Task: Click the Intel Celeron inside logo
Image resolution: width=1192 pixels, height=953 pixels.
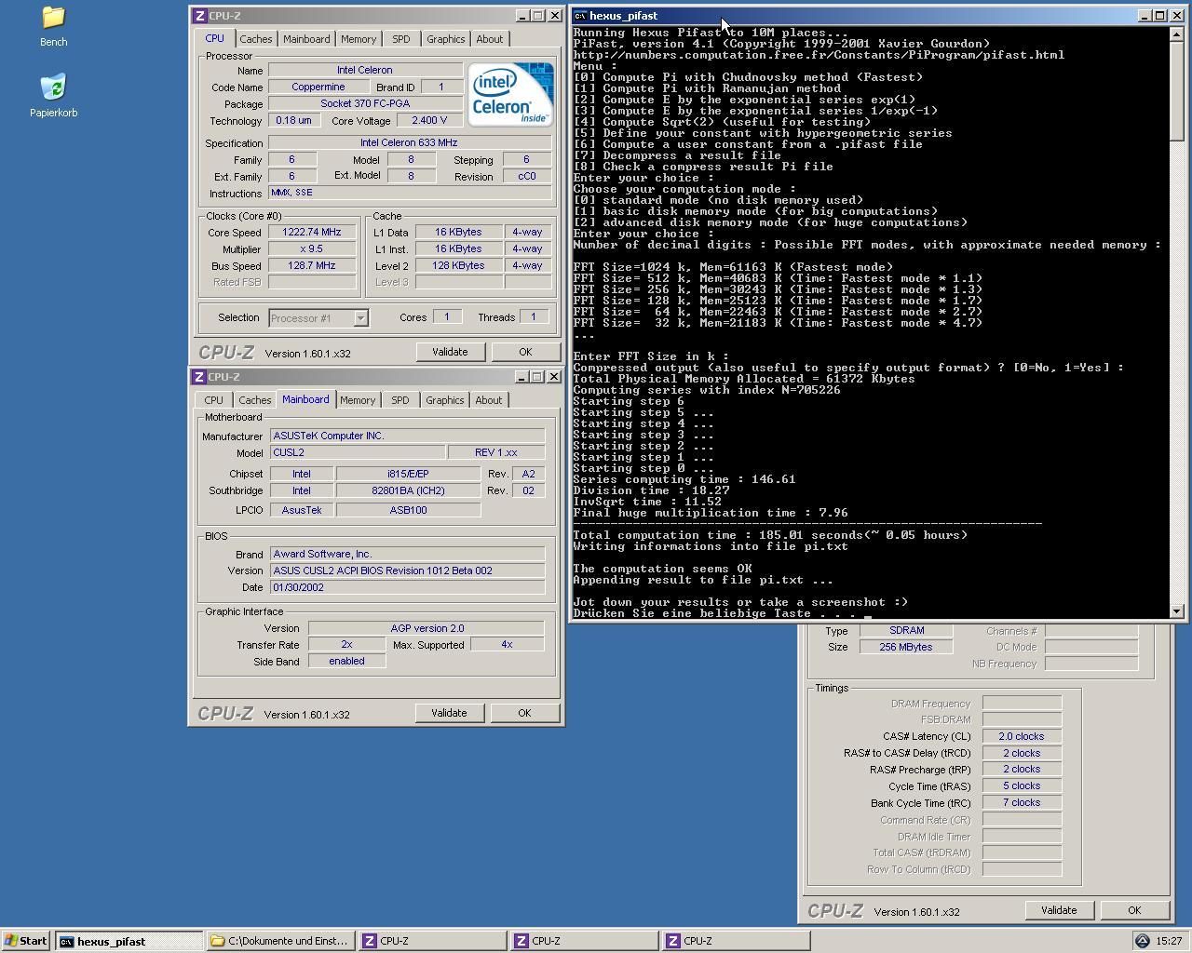Action: pos(510,94)
